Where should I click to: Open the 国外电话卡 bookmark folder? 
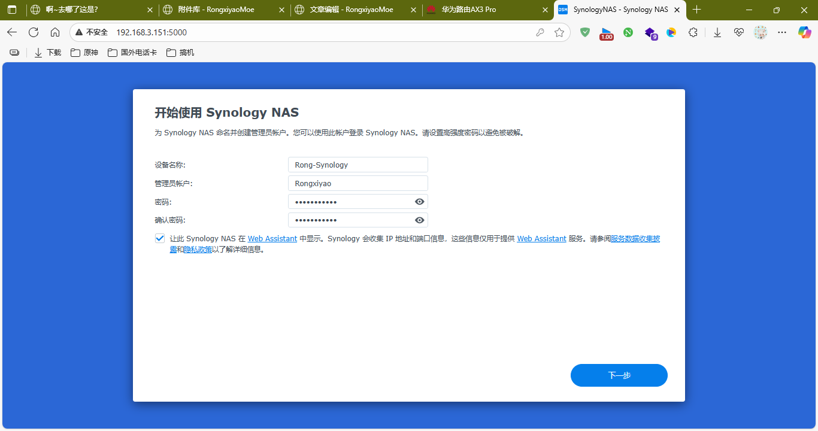132,53
